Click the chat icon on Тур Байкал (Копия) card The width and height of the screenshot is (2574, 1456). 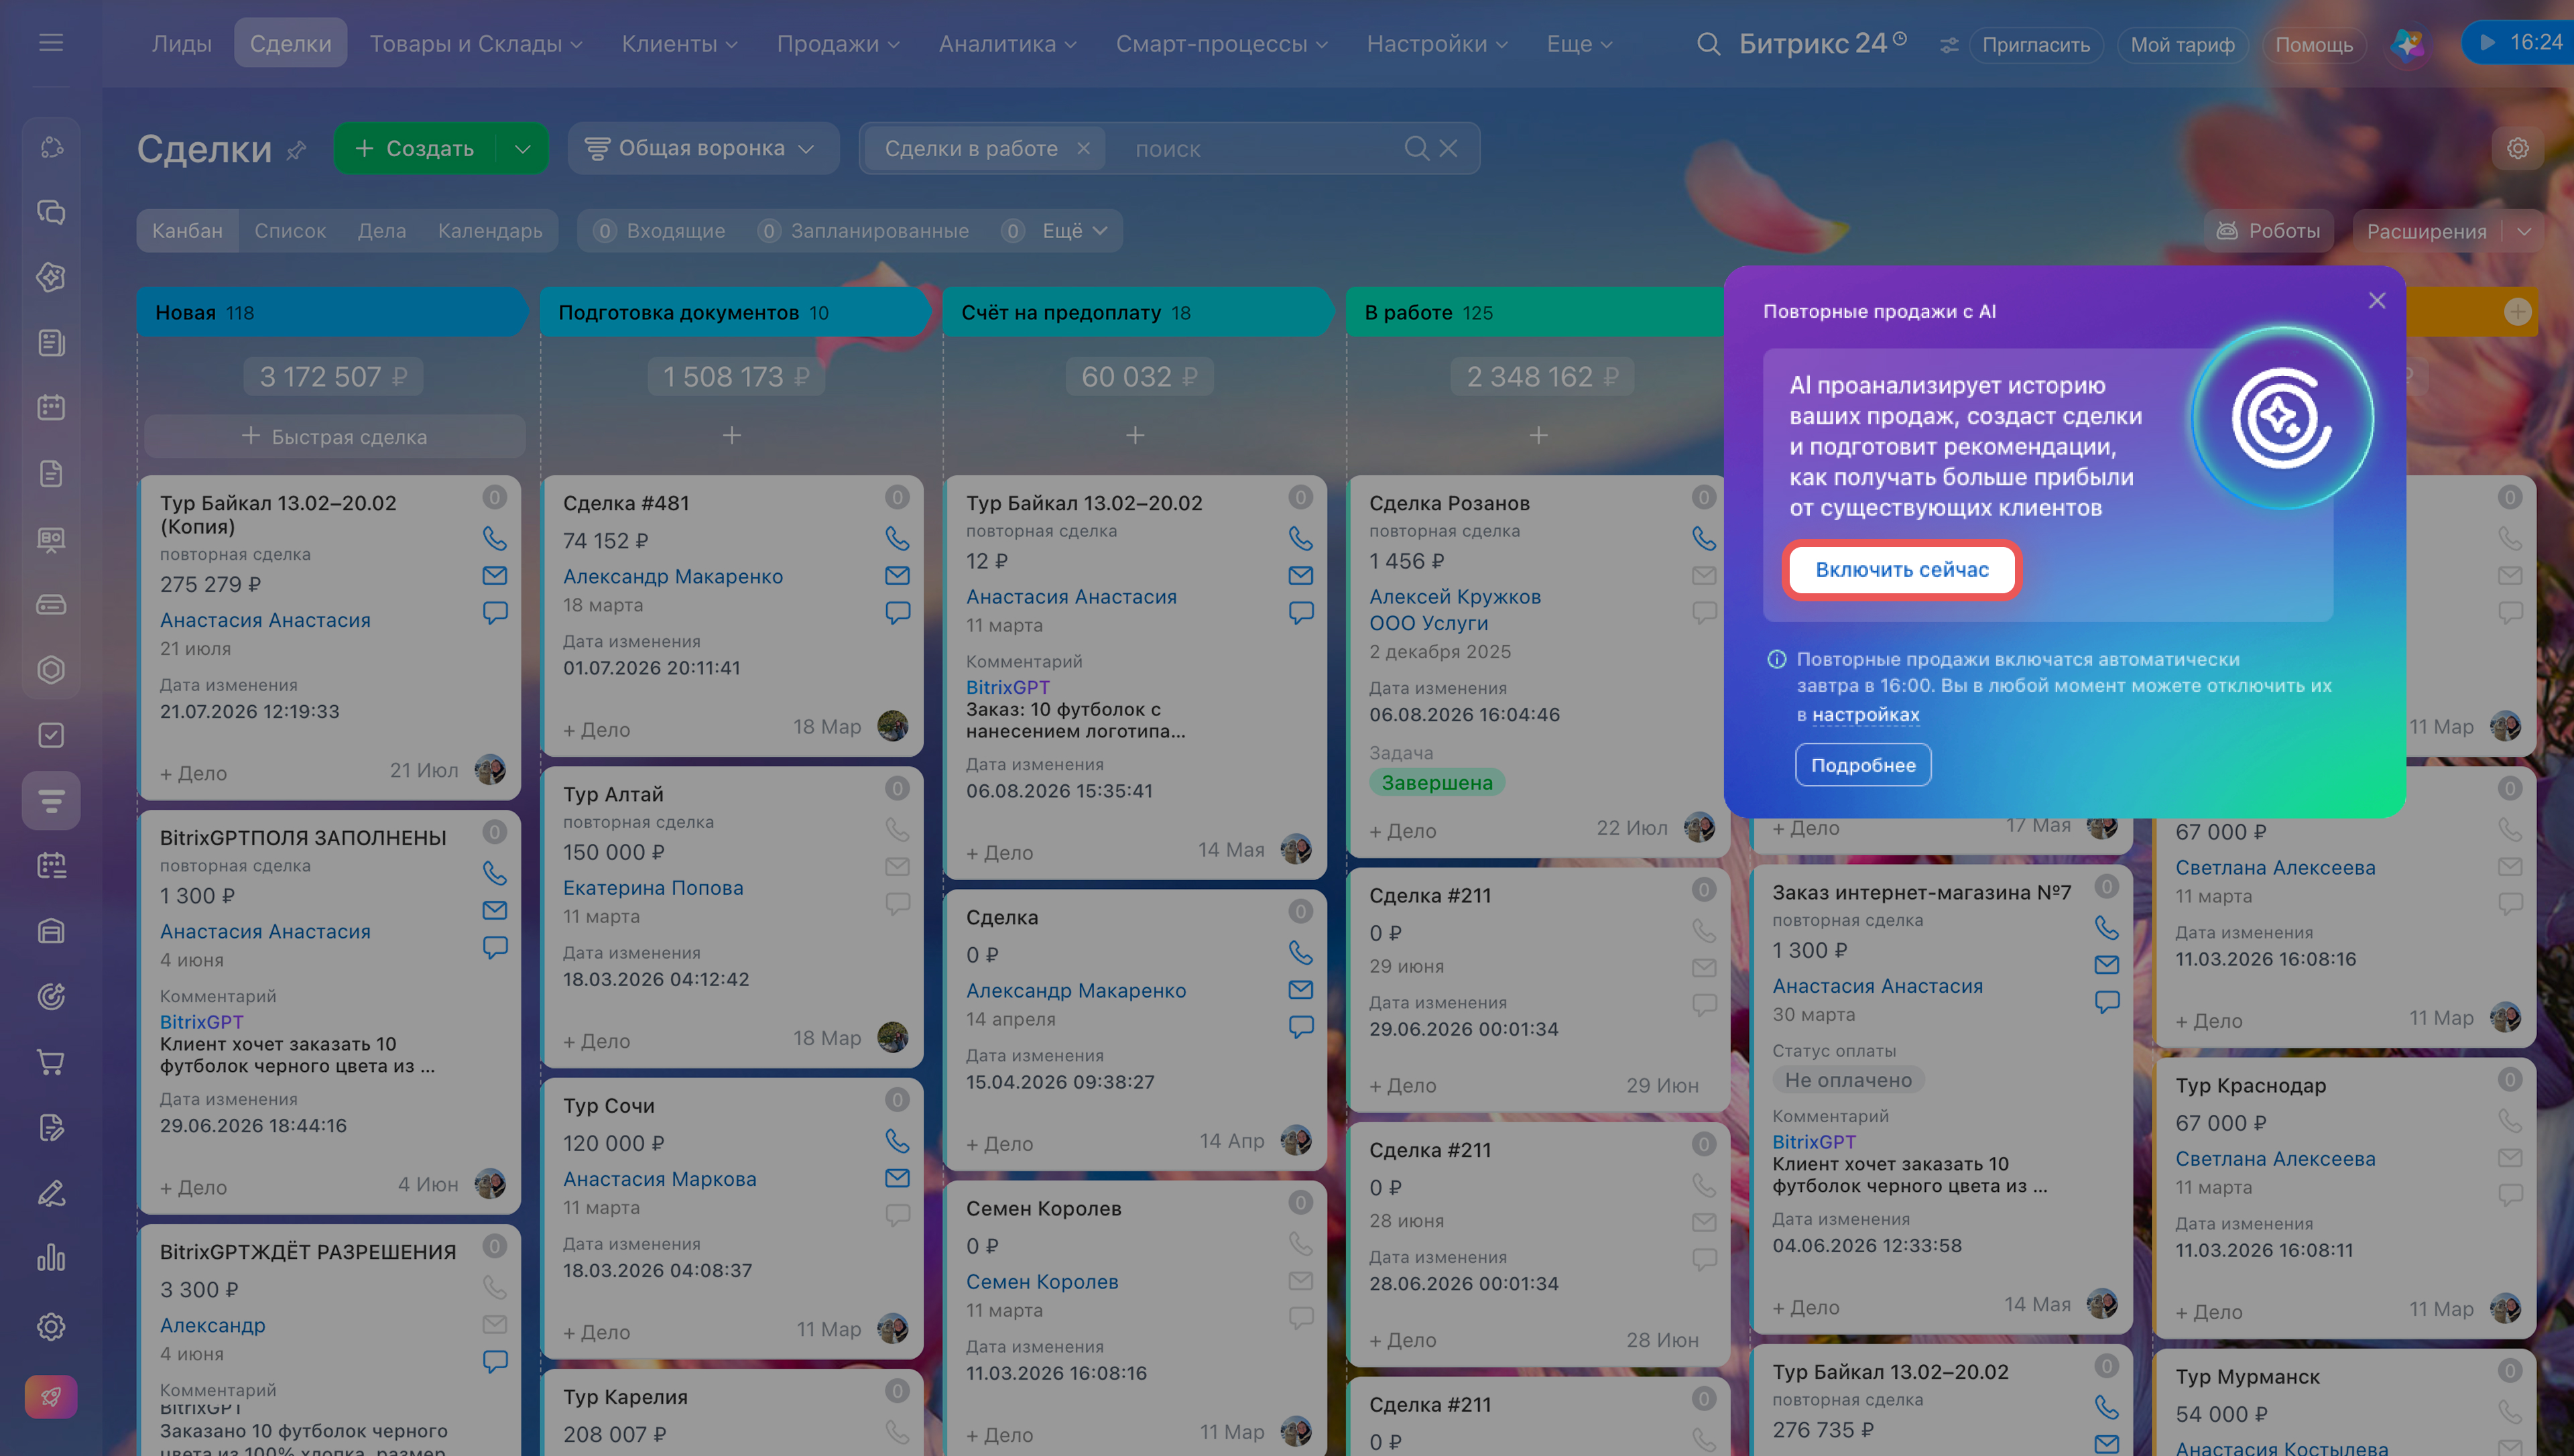point(495,612)
